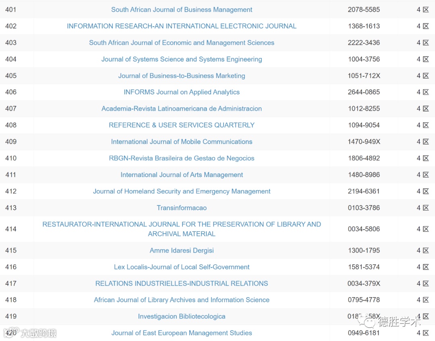The image size is (435, 341).
Task: Select ISSN 1004-3756 cell
Action: pyautogui.click(x=364, y=59)
